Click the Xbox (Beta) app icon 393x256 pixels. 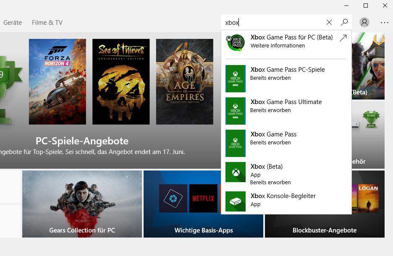(236, 172)
